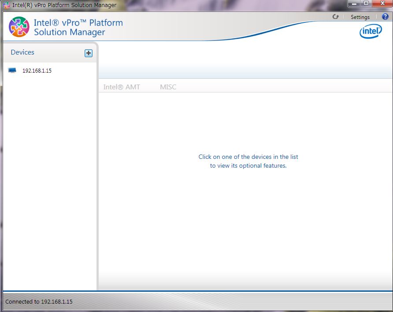Viewport: 393px width, 312px height.
Task: Click the title bar application icon
Action: (7, 5)
